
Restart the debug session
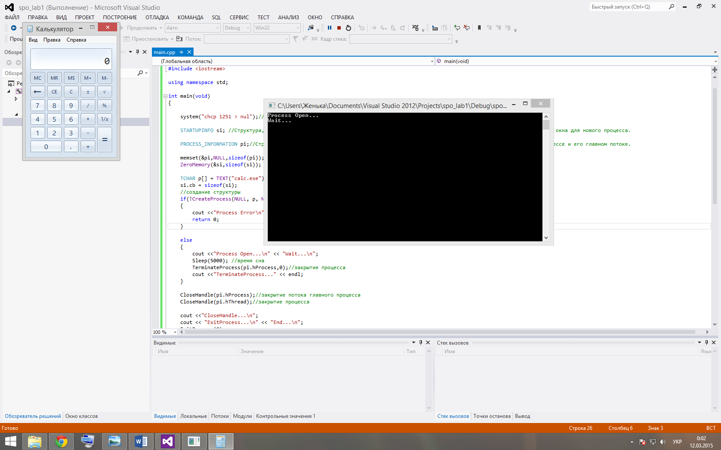[x=348, y=28]
